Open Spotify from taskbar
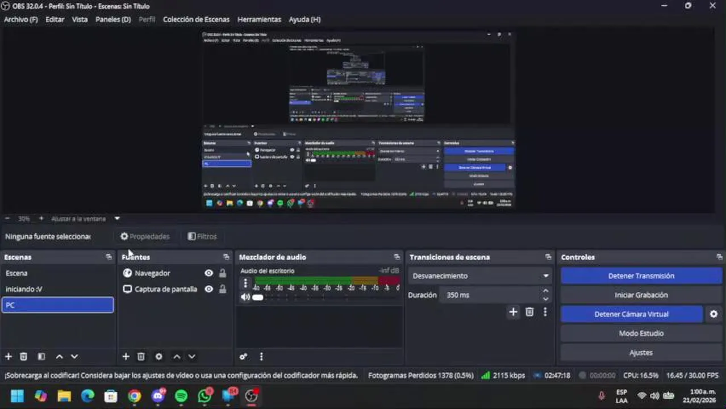The image size is (726, 409). tap(181, 396)
